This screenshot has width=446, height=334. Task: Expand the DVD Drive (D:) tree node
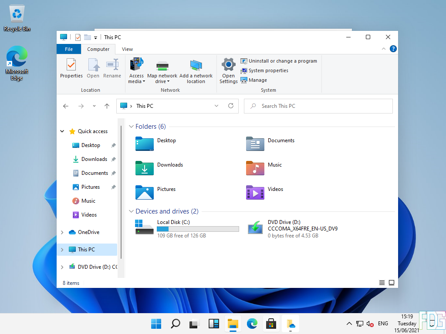point(62,267)
